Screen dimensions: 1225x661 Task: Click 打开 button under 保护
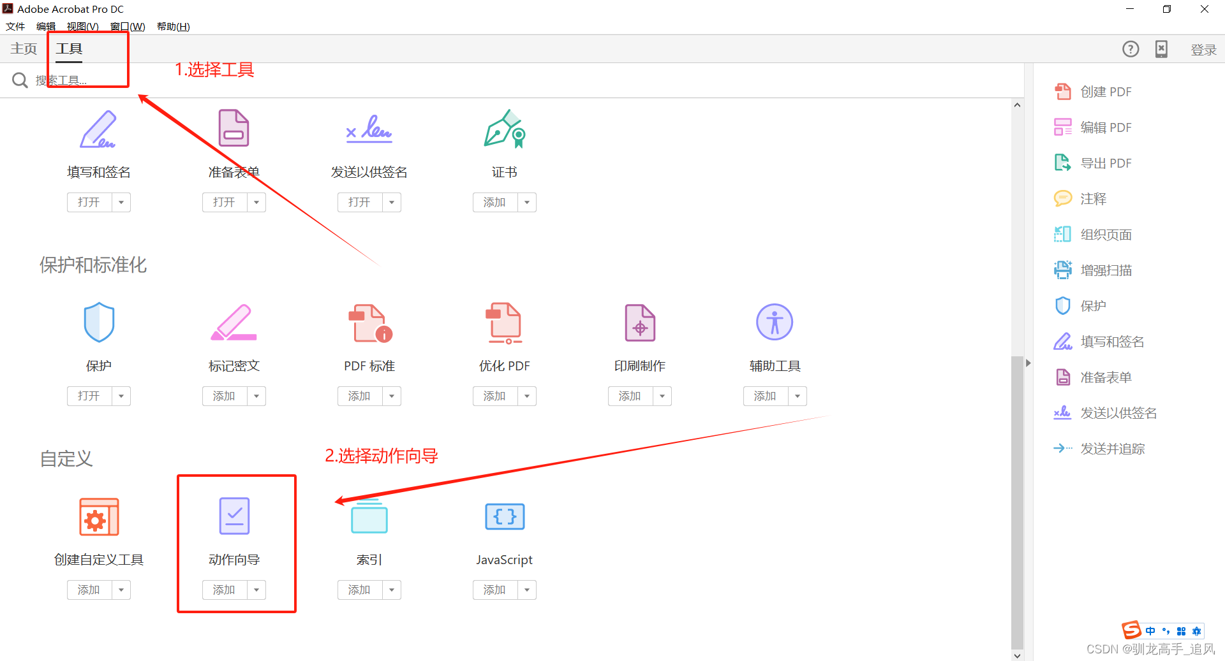(89, 396)
